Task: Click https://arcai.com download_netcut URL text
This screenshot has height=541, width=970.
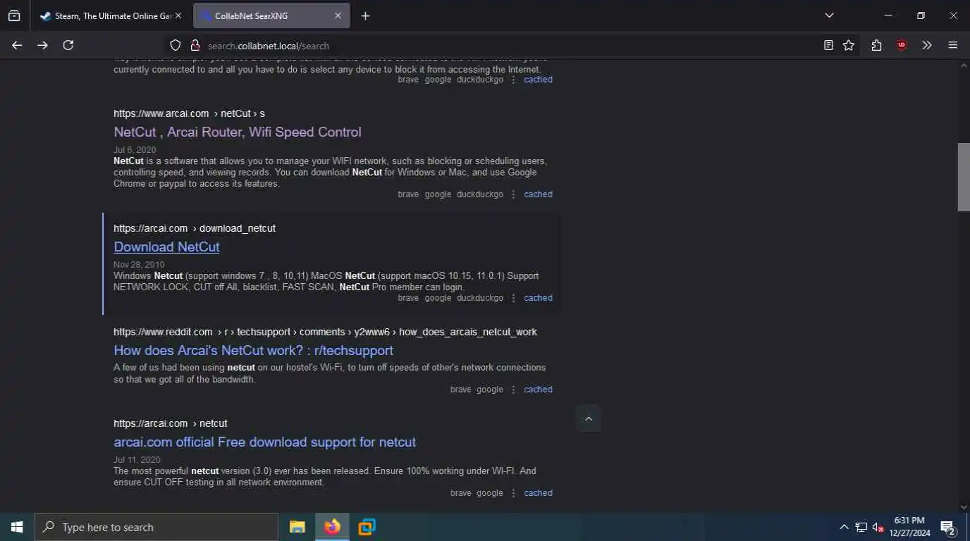Action: click(195, 228)
